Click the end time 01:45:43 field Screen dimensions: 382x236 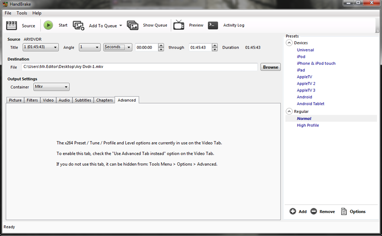click(200, 47)
